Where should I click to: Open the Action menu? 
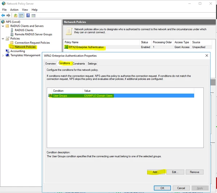tap(14, 10)
